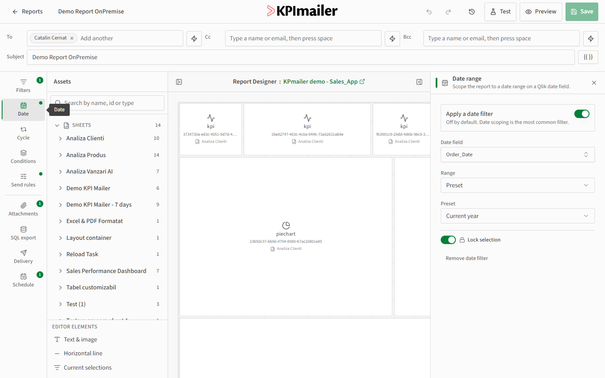Save the report

[x=582, y=12]
